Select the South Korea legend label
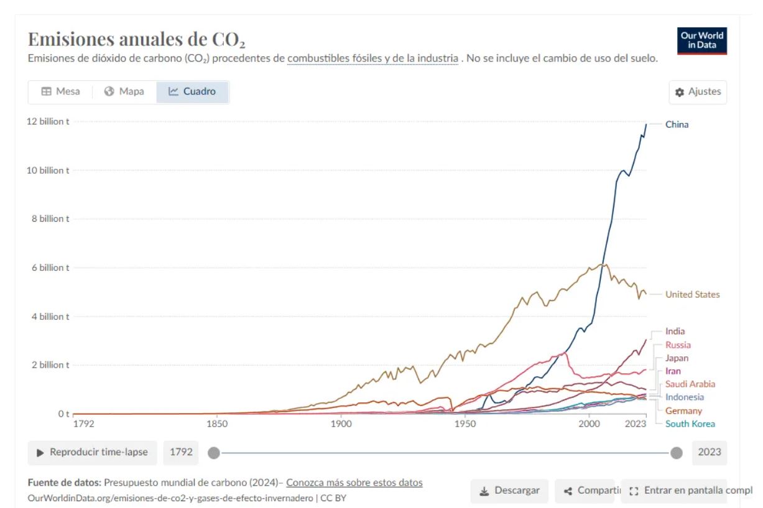763x508 pixels. (x=690, y=424)
